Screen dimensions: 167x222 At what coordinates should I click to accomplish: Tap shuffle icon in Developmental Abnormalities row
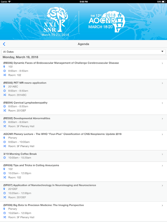tap(5, 126)
